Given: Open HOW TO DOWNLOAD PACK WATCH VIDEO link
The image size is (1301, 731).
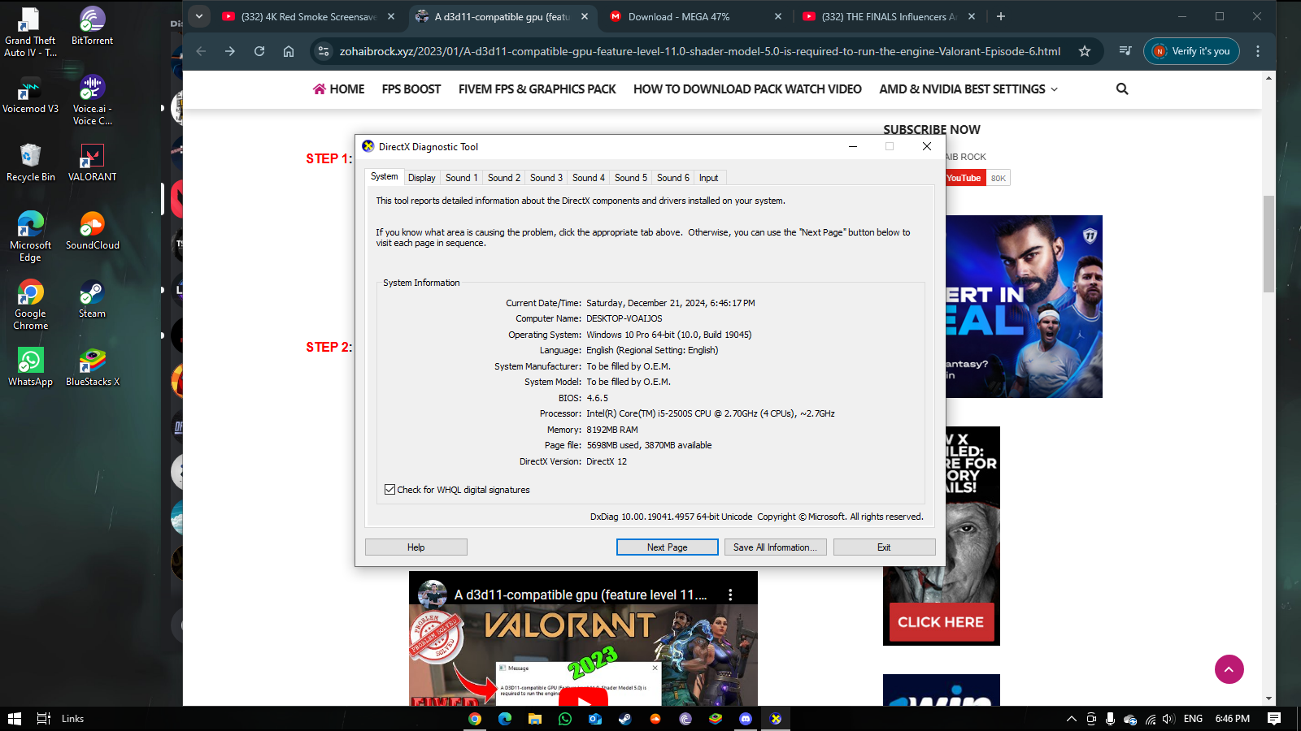Looking at the screenshot, I should [747, 89].
